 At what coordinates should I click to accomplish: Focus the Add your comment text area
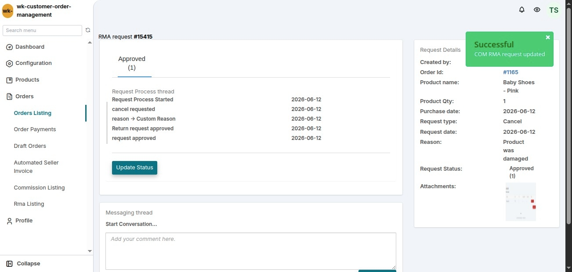(x=251, y=251)
